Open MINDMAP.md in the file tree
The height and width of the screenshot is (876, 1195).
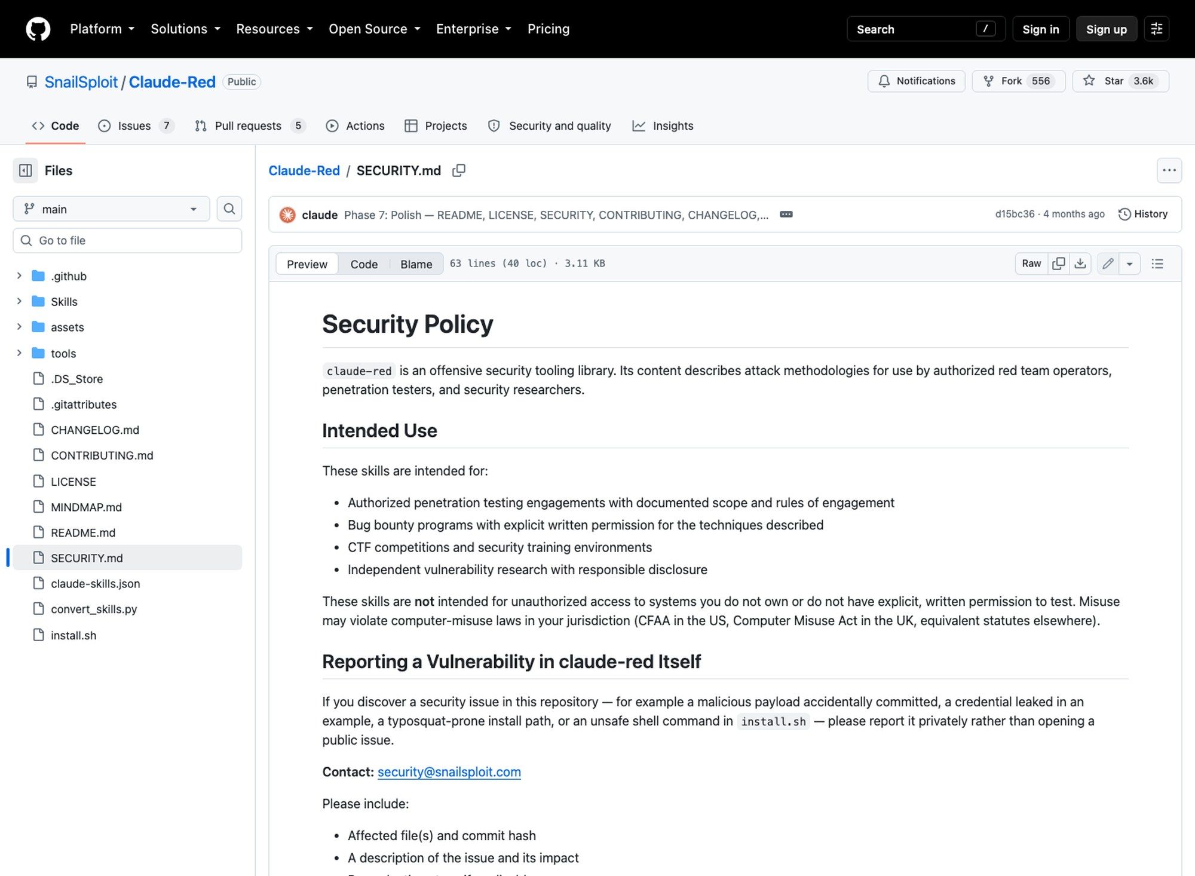[86, 507]
